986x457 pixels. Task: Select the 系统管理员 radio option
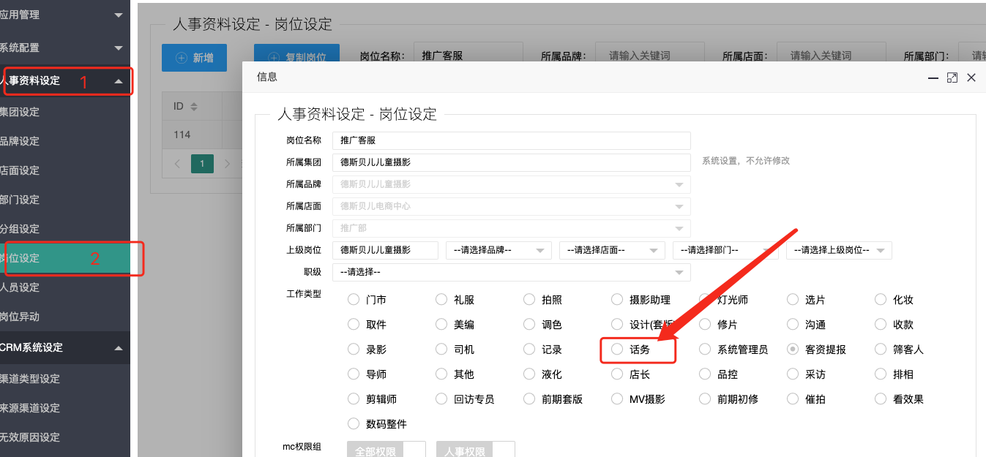(705, 350)
